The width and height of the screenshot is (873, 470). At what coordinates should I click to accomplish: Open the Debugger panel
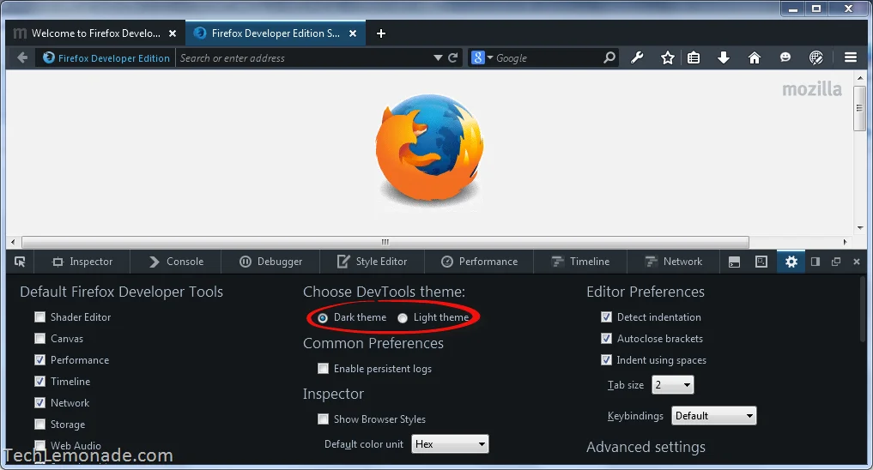(270, 262)
